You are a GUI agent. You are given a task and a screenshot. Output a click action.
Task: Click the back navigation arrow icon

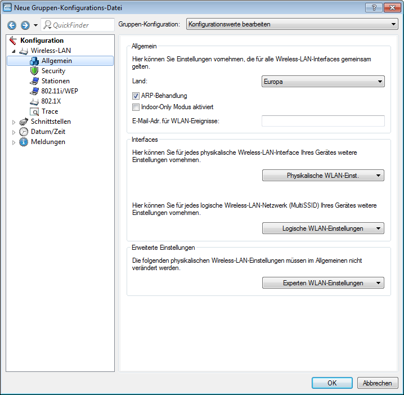click(x=12, y=25)
